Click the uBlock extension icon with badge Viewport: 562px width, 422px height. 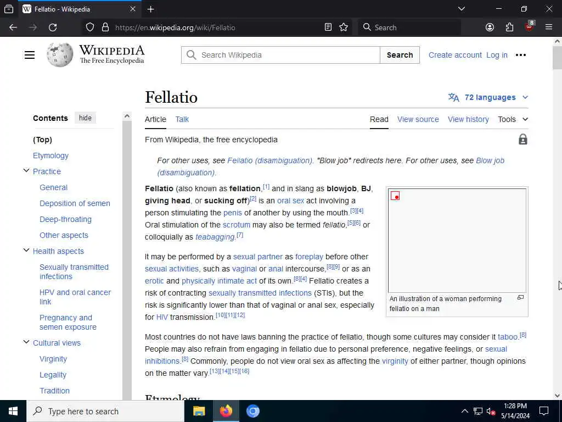(530, 26)
